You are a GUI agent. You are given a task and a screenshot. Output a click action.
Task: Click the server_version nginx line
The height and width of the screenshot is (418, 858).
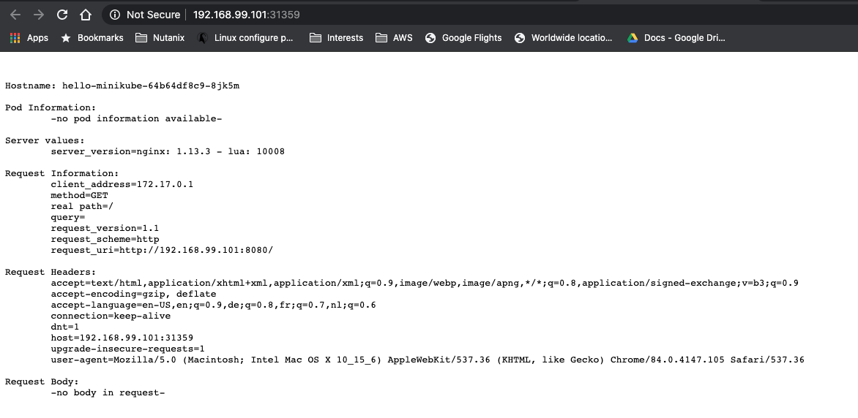pos(168,151)
